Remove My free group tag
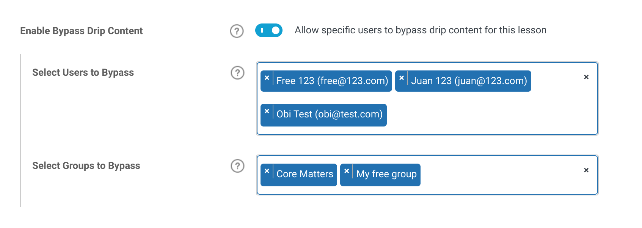This screenshot has height=228, width=642. (x=347, y=171)
